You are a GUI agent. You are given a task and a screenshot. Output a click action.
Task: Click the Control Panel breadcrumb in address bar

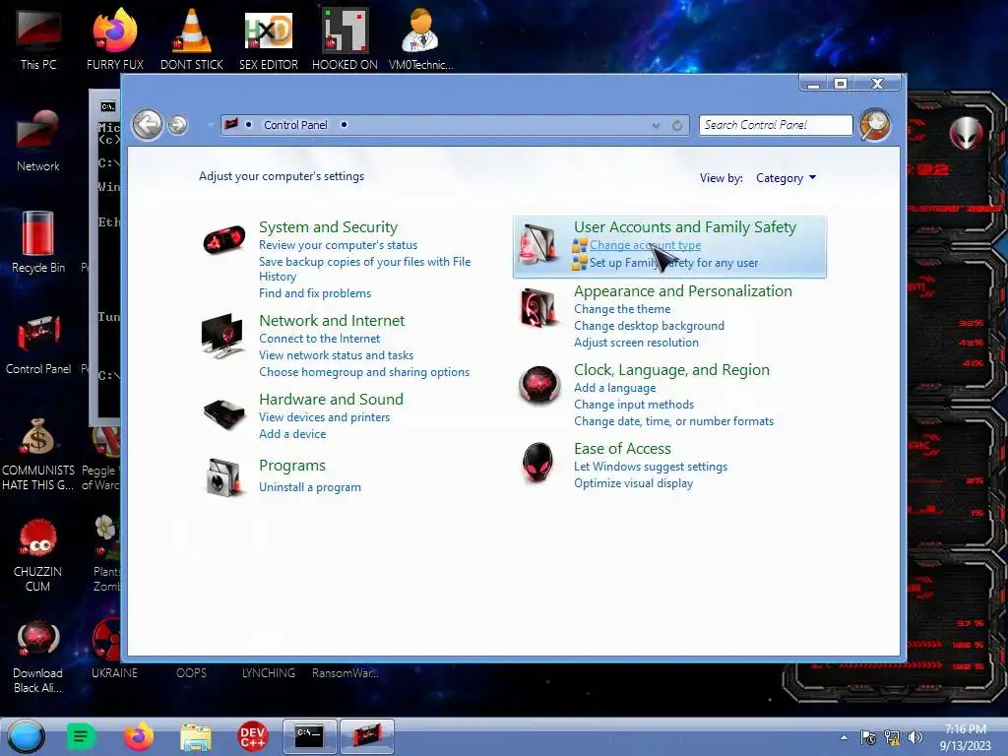(x=295, y=125)
